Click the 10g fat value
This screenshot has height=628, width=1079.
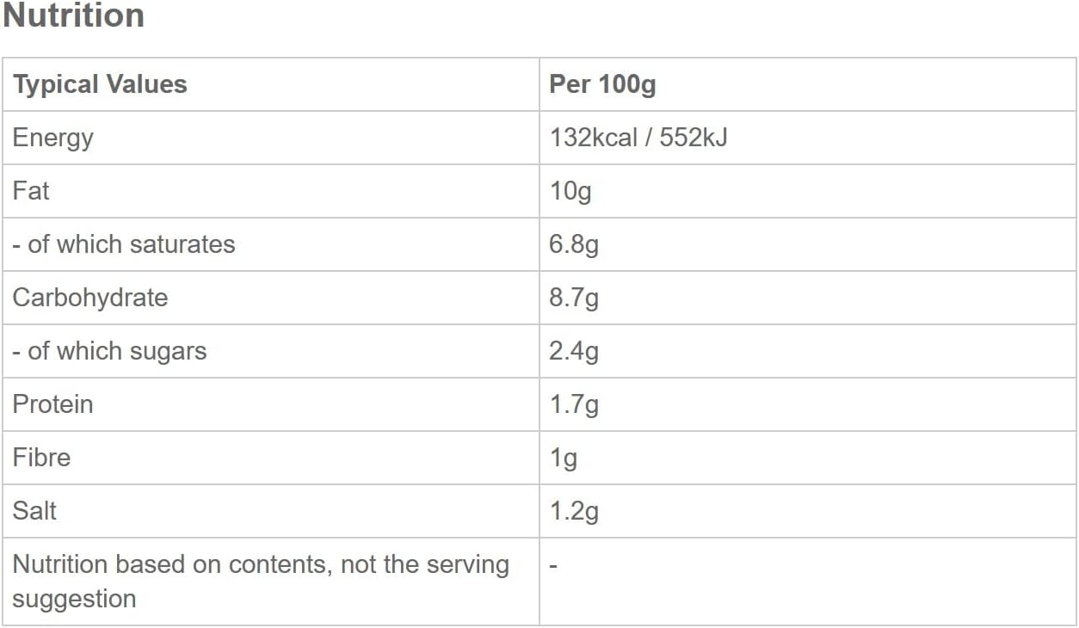570,192
